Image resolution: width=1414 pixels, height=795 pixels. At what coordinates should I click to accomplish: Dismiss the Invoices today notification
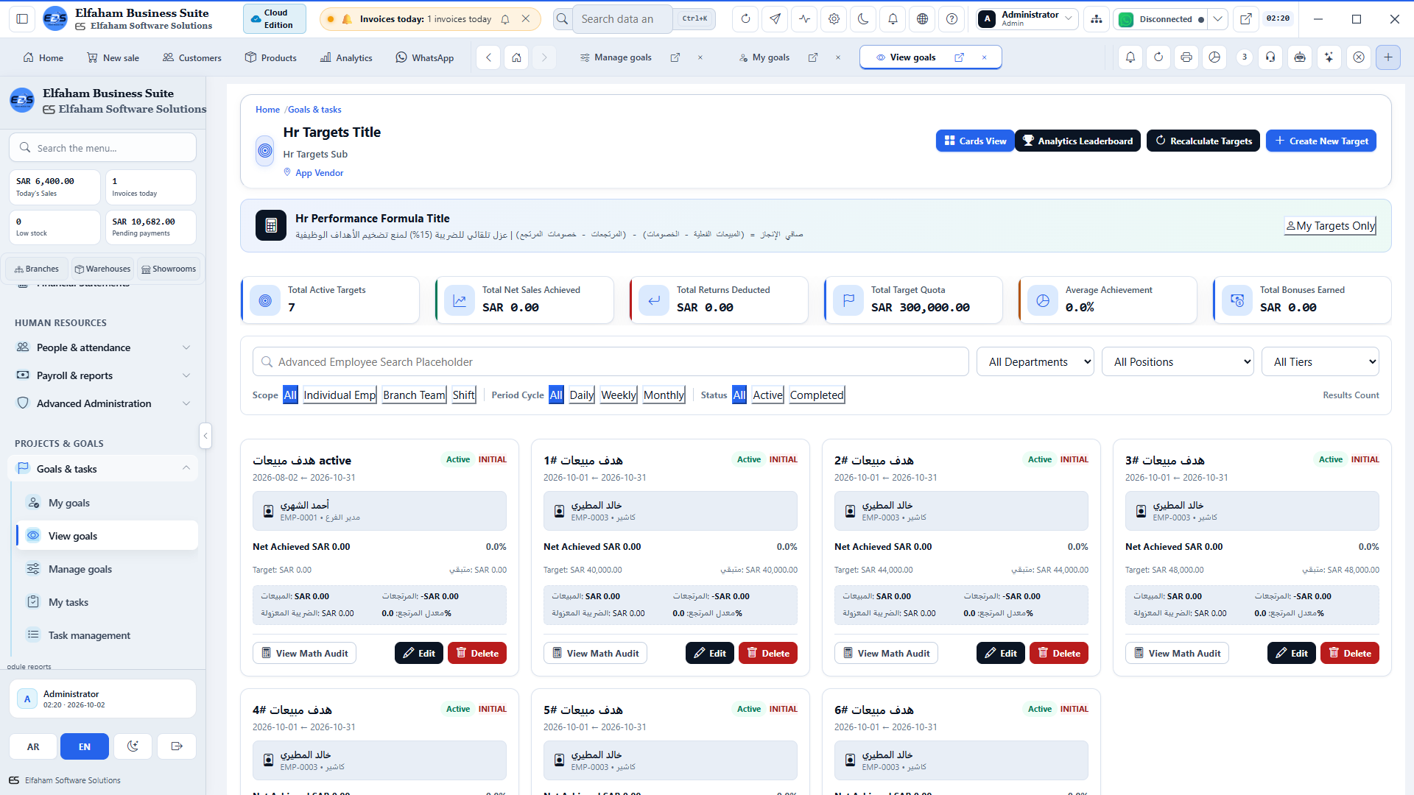tap(526, 19)
